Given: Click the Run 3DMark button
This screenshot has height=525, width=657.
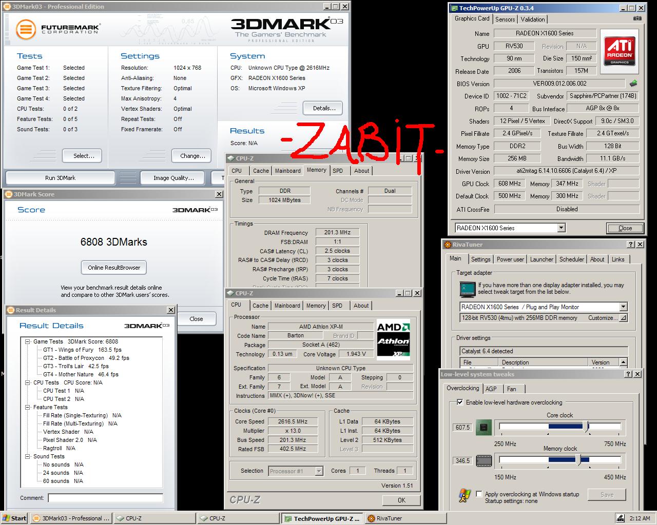Looking at the screenshot, I should (60, 178).
